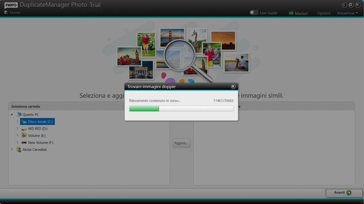Screen dimensions: 364x204
Task: Click the green detection progress bar
Action: [181, 109]
